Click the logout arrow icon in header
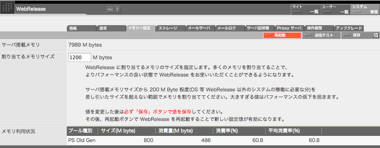This screenshot has height=148, width=380. pyautogui.click(x=110, y=9)
